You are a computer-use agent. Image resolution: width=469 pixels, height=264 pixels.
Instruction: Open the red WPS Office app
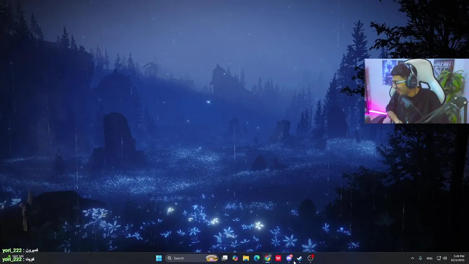pyautogui.click(x=278, y=258)
